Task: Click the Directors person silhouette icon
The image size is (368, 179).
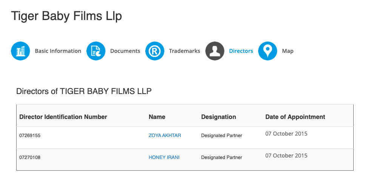Action: [215, 51]
